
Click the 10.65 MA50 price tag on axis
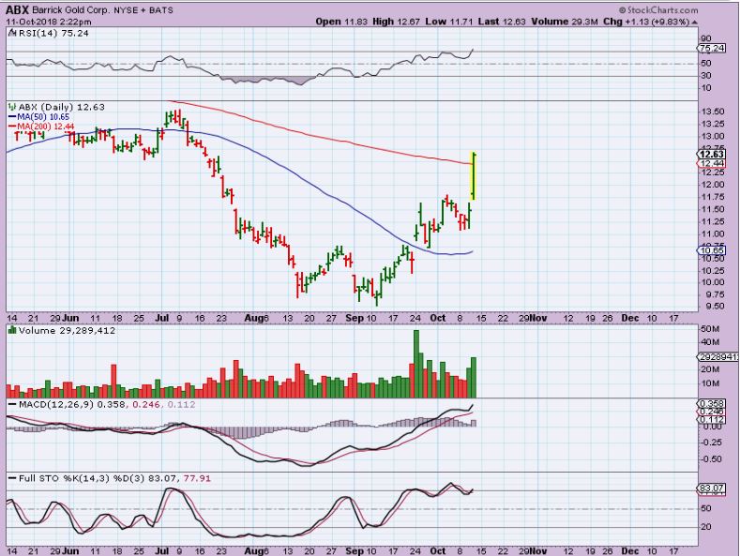pyautogui.click(x=712, y=250)
